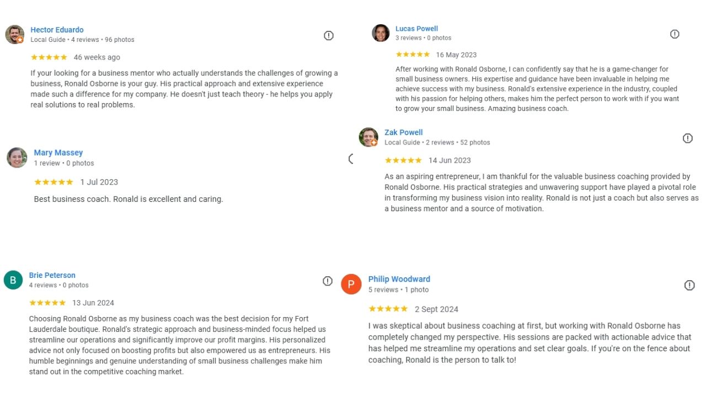Report Brie Peterson's review via flag icon
The width and height of the screenshot is (706, 397).
point(328,281)
